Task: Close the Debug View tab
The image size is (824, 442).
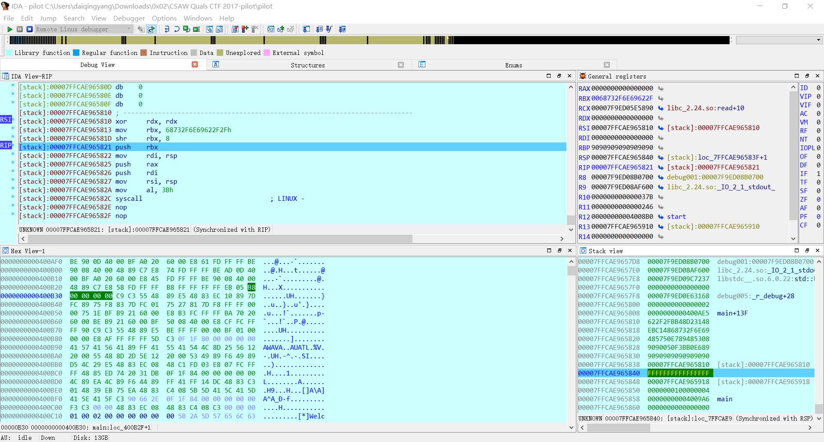Action: 195,64
